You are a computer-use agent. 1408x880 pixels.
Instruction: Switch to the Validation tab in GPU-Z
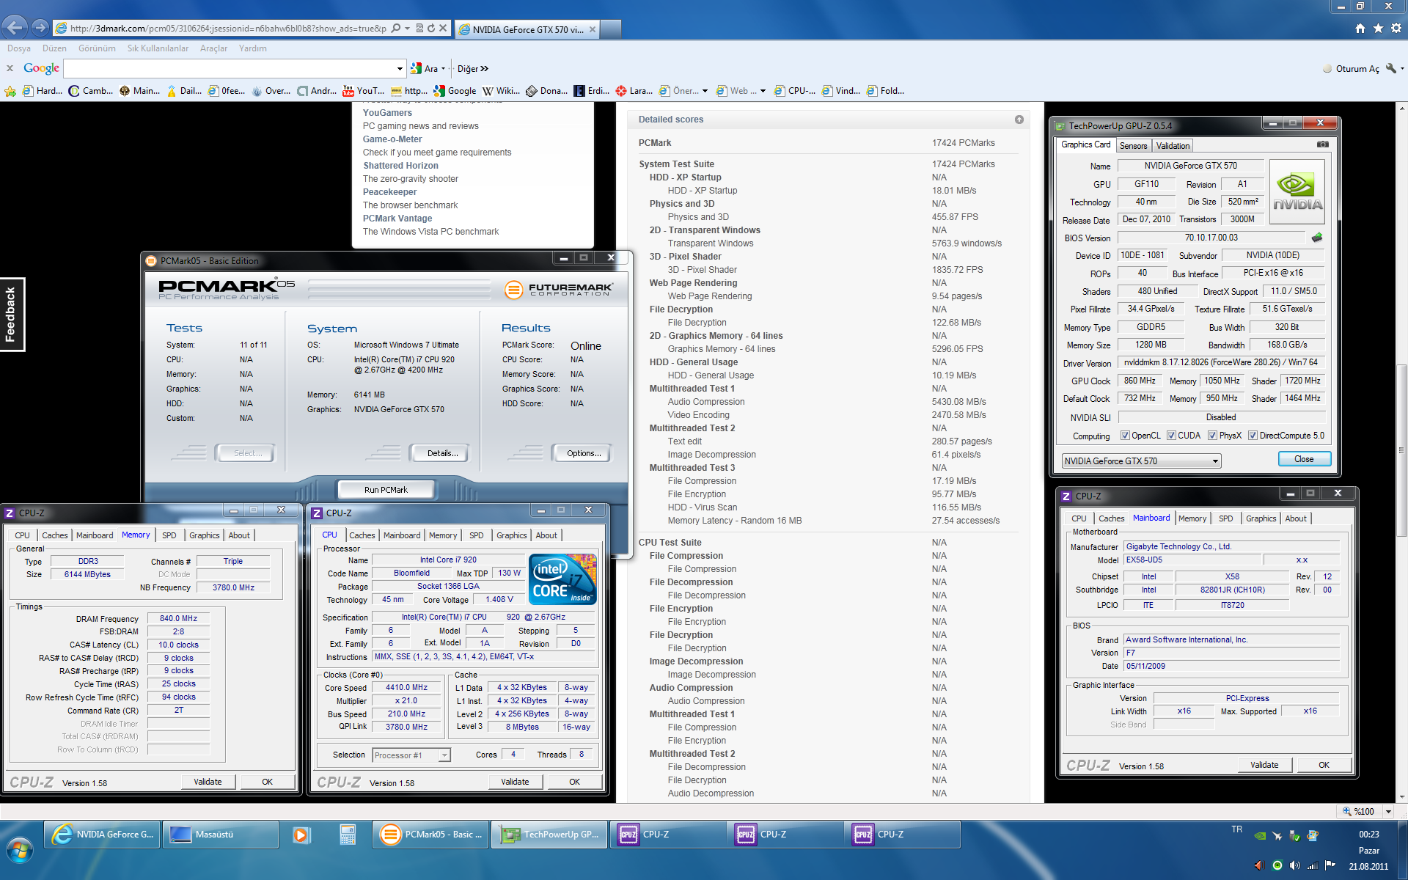click(x=1173, y=146)
